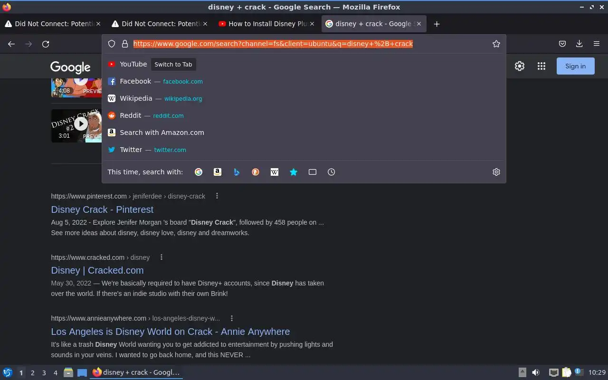The height and width of the screenshot is (380, 608).
Task: Switch to first Did Not Connect tab
Action: [52, 24]
